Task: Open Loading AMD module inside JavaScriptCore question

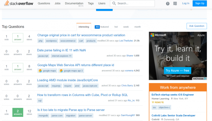Action: [x=67, y=80]
